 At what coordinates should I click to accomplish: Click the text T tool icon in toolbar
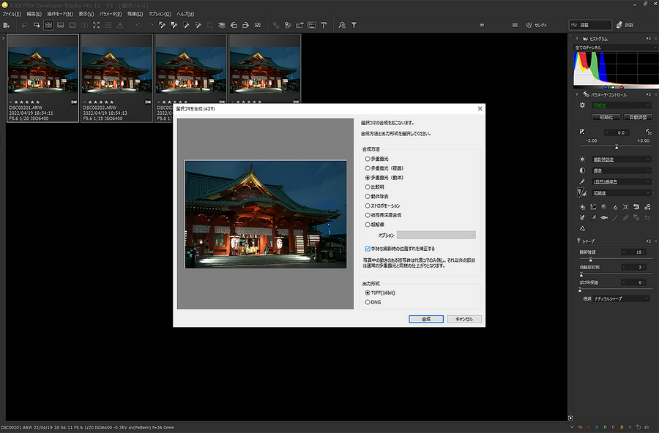(x=324, y=25)
